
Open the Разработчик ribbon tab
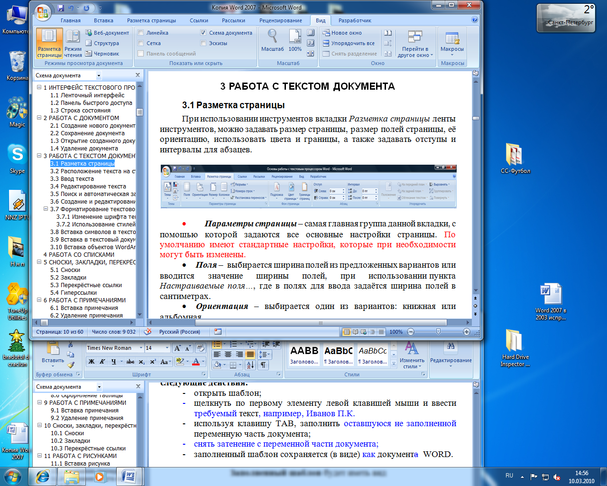(x=355, y=20)
